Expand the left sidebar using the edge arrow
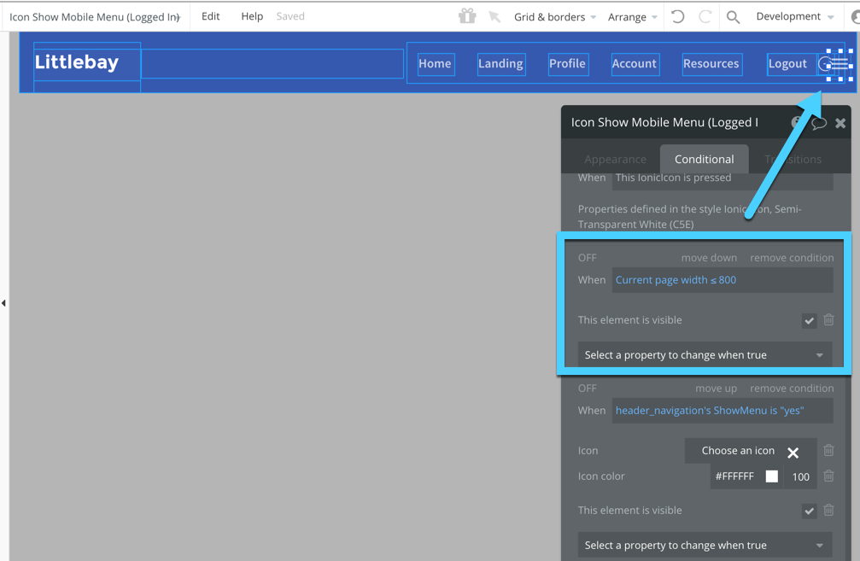The height and width of the screenshot is (561, 860). [x=3, y=302]
